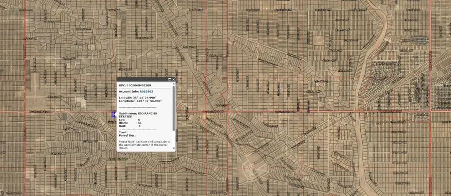The height and width of the screenshot is (196, 451).
Task: Click the pond in the map's upper right
Action: [x=420, y=39]
